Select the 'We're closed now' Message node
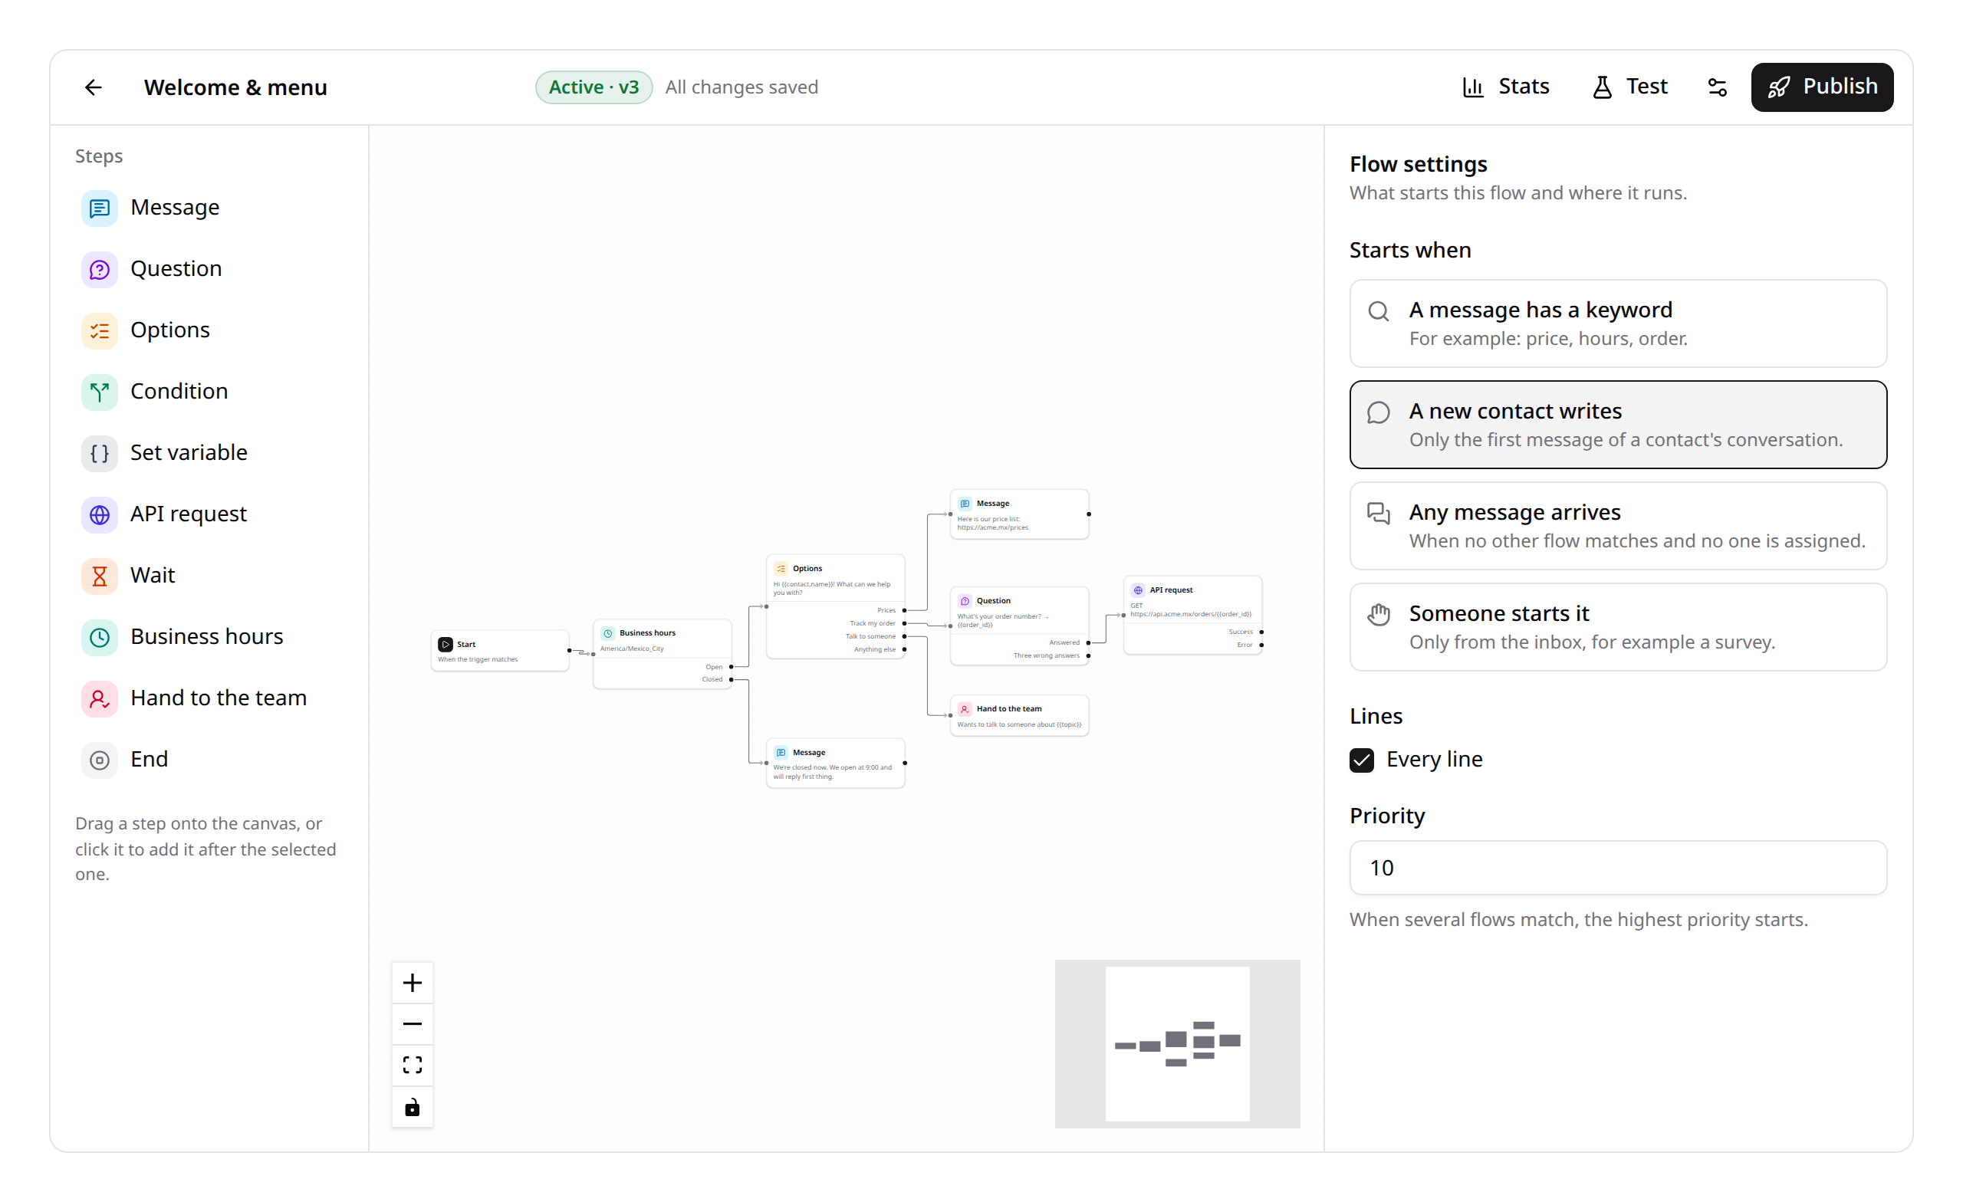 coord(836,763)
